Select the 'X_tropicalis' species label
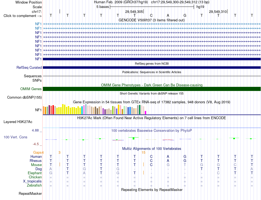The width and height of the screenshot is (261, 200). point(32,181)
